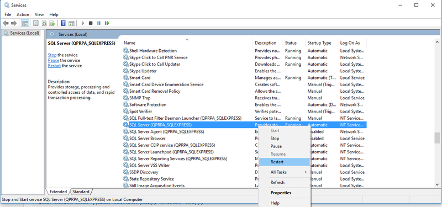Image resolution: width=442 pixels, height=207 pixels.
Task: Sort by the Startup Type column header
Action: pos(322,43)
